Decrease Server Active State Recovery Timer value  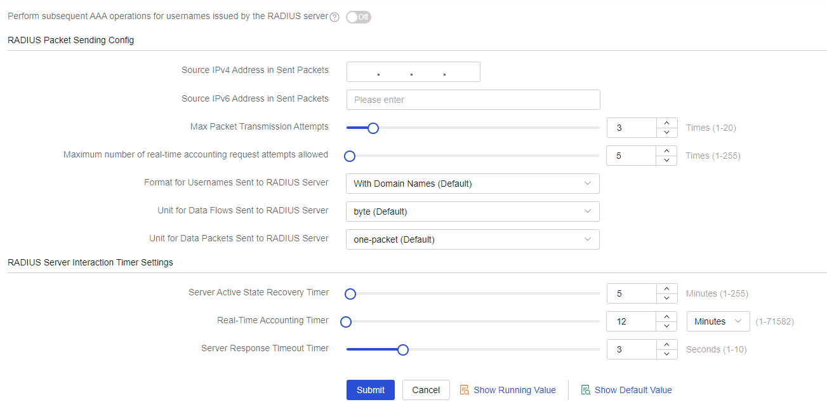tap(666, 298)
